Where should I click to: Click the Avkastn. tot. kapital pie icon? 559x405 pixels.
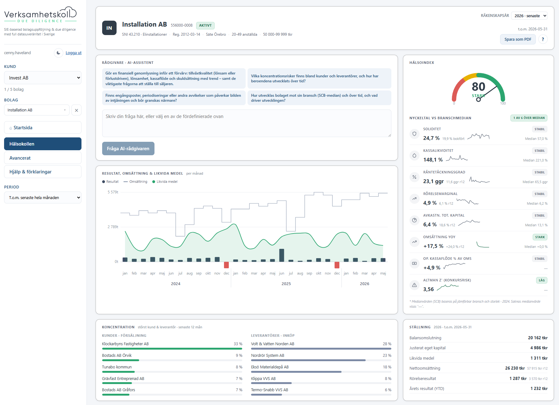[414, 220]
